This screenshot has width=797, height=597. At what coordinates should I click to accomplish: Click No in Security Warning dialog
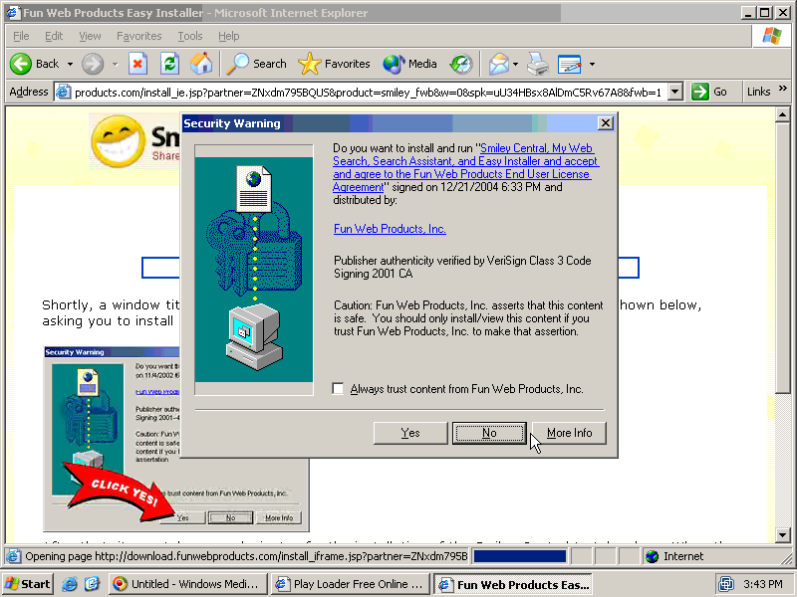pos(489,433)
